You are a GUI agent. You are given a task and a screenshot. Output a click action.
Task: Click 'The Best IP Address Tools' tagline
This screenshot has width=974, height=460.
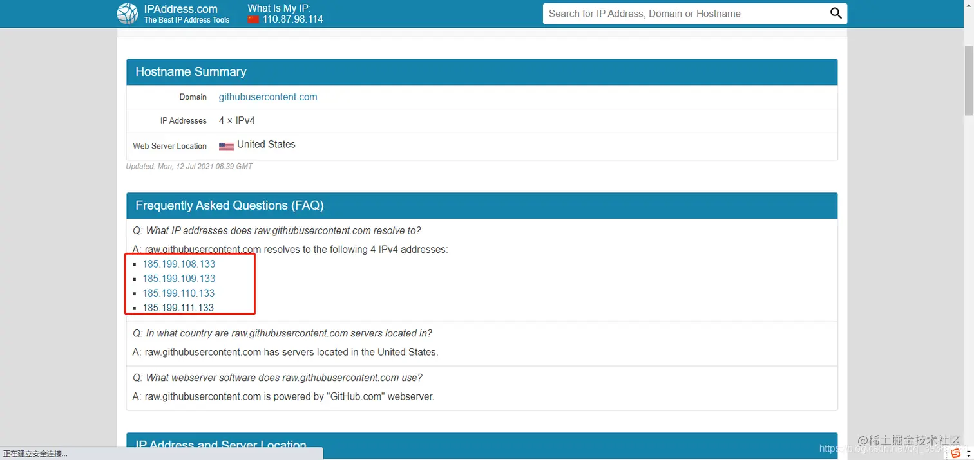point(187,20)
